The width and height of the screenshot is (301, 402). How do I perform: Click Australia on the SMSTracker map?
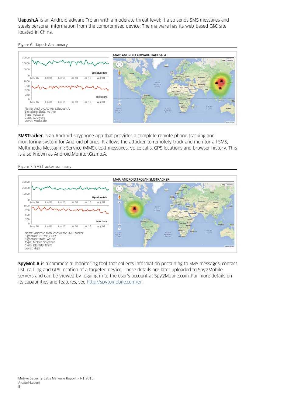click(228, 233)
